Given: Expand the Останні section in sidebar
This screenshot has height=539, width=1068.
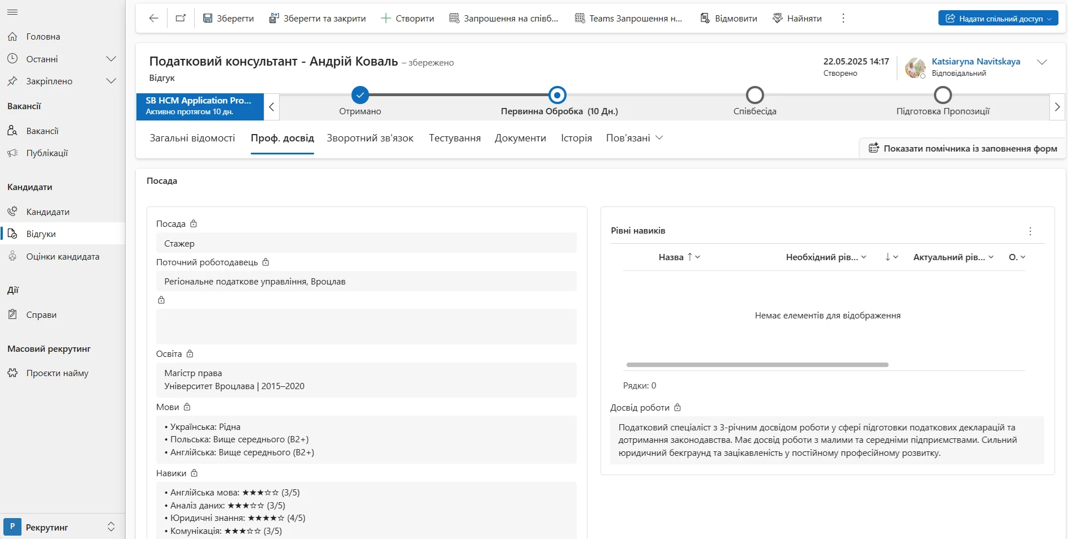Looking at the screenshot, I should (111, 59).
